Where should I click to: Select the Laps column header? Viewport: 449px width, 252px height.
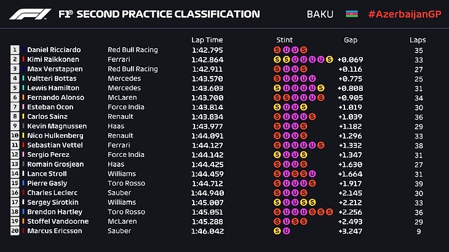(x=418, y=40)
